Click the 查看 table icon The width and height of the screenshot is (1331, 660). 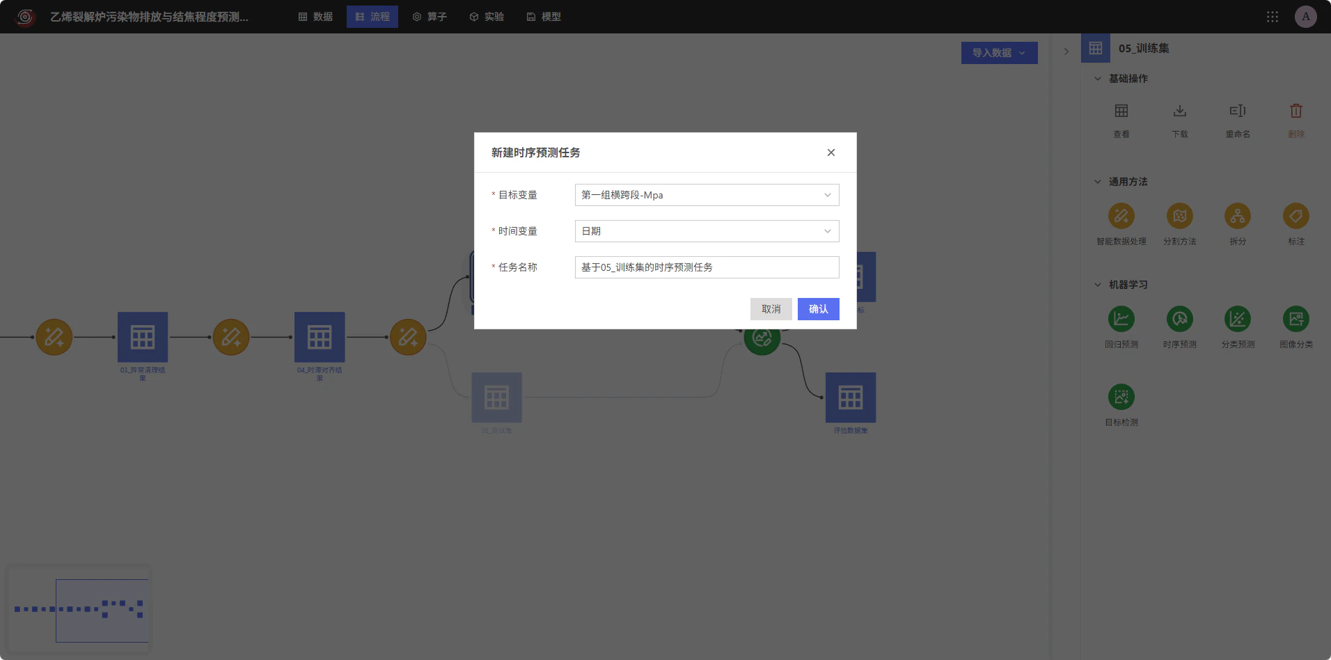click(1121, 111)
